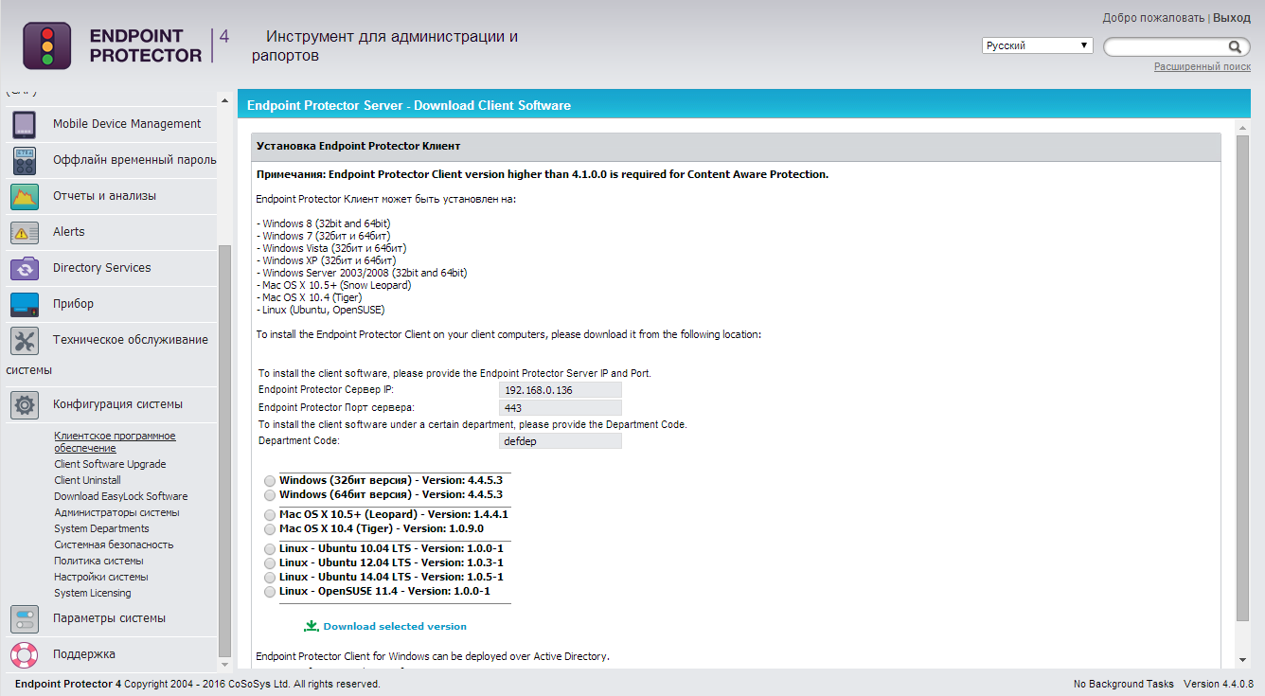Viewport: 1265px width, 696px height.
Task: Click the Техническое обслуживание tools icon
Action: point(25,340)
